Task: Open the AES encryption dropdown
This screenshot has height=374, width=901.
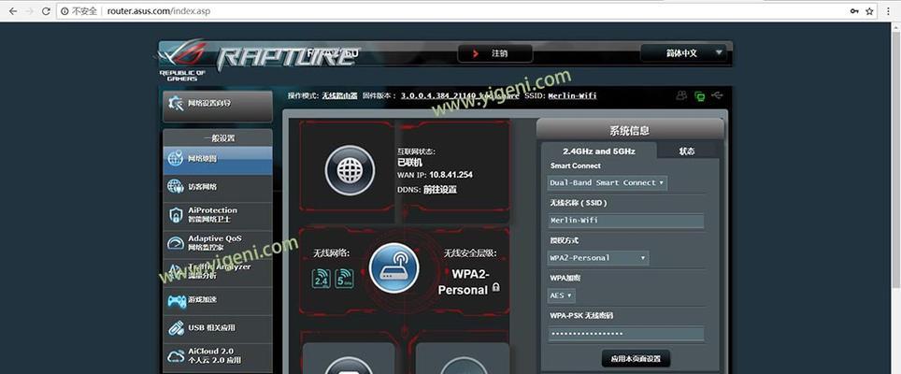Action: (x=562, y=295)
